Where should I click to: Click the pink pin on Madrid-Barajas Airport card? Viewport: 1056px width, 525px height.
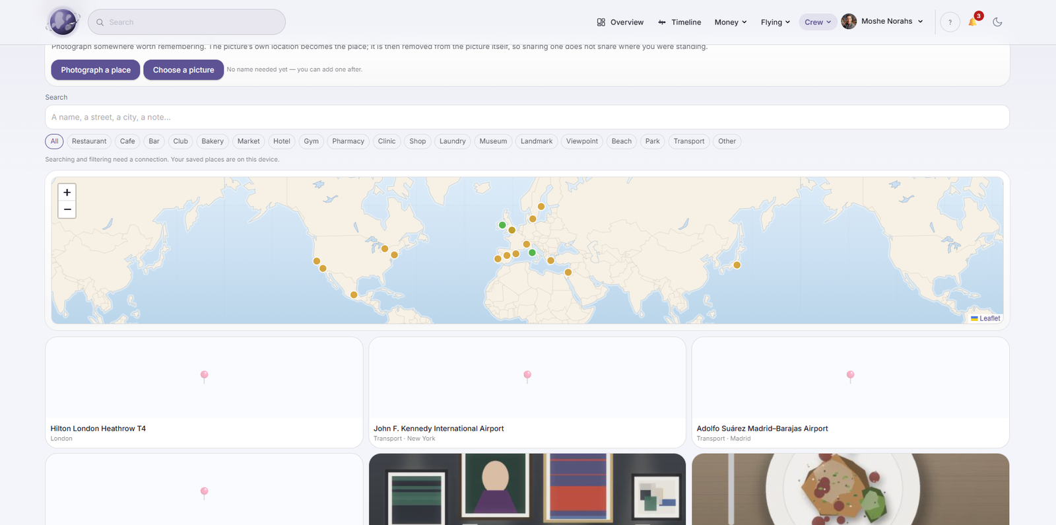coord(851,376)
